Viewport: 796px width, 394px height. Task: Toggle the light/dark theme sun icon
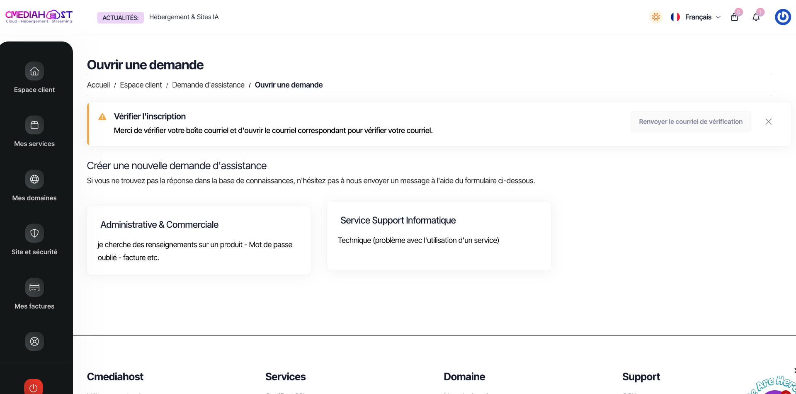click(x=656, y=17)
